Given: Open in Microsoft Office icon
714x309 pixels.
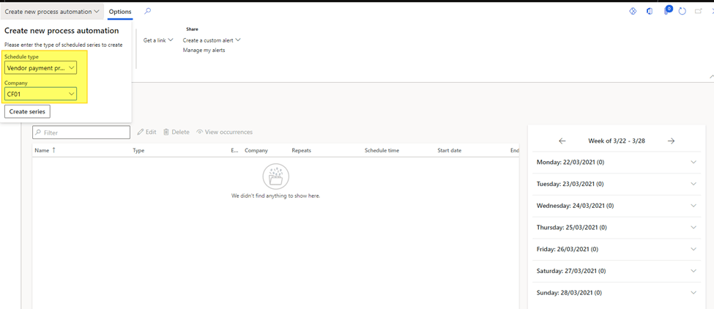Looking at the screenshot, I should [x=650, y=11].
